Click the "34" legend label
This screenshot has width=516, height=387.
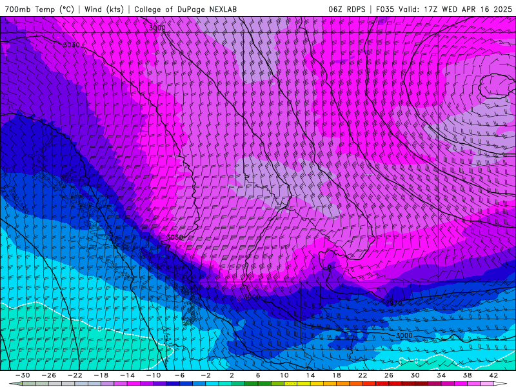point(441,375)
